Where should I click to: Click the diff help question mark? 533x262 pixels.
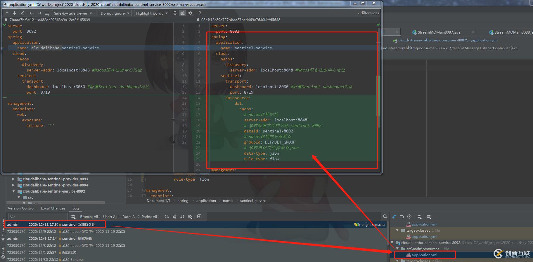click(x=200, y=13)
